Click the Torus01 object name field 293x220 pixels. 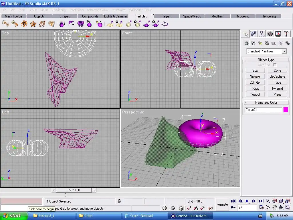coord(263,110)
